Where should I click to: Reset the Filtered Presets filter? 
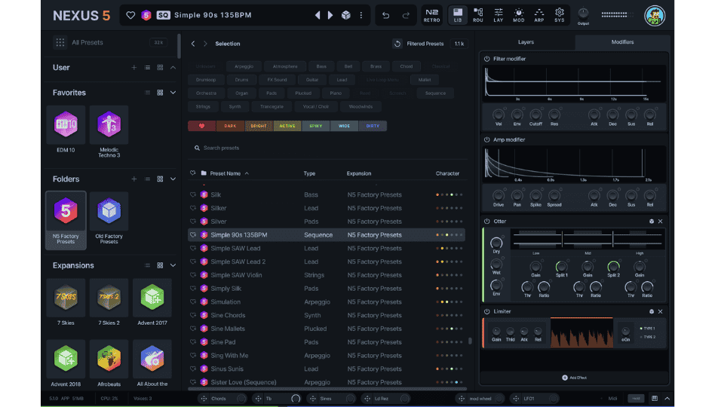(397, 44)
